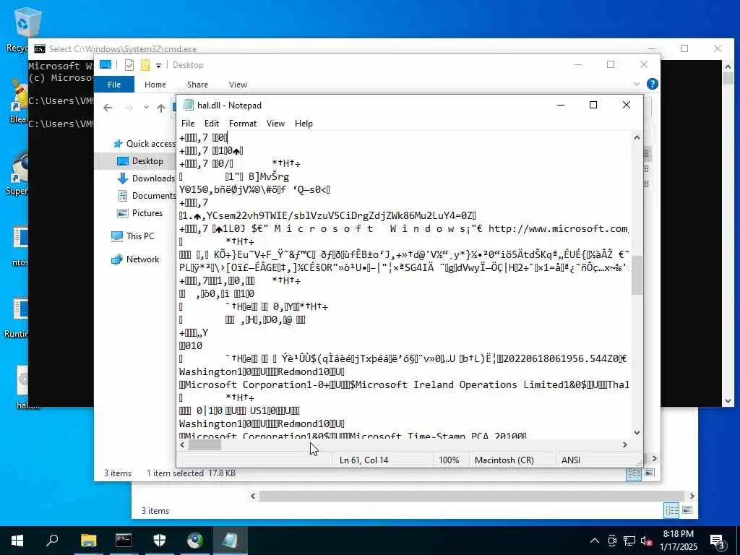This screenshot has height=555, width=740.
Task: Click 'Ln 61, Col 14' in the status bar
Action: [x=364, y=460]
